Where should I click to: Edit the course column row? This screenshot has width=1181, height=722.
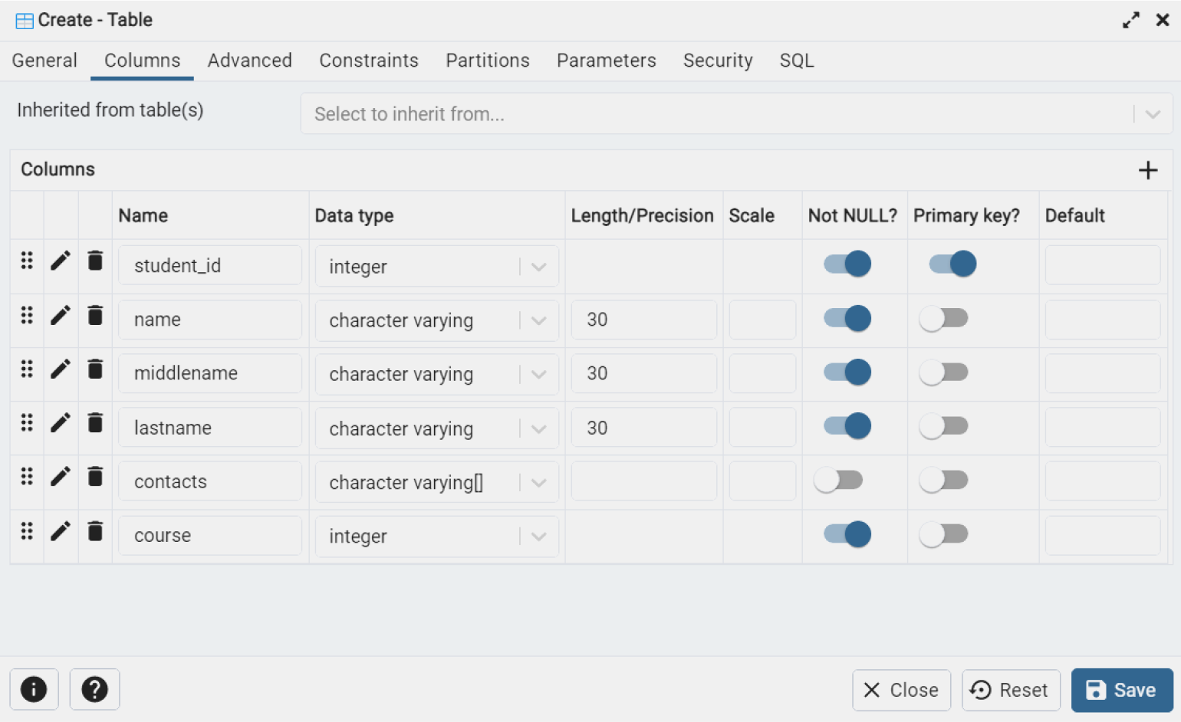[61, 530]
